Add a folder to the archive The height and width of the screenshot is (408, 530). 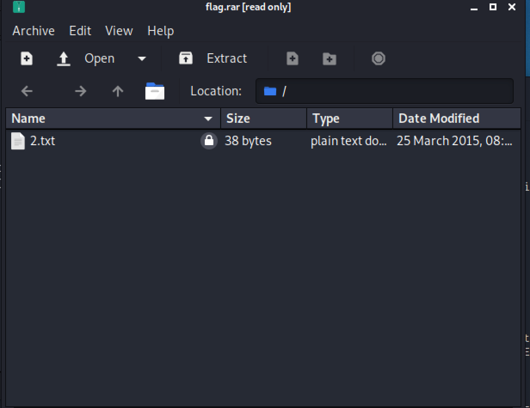point(329,58)
